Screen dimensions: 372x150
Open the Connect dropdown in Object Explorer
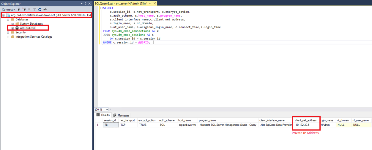point(8,9)
